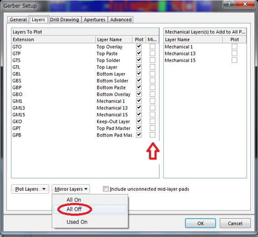Check Plot for Mechanical 1 in right panel

coord(234,46)
